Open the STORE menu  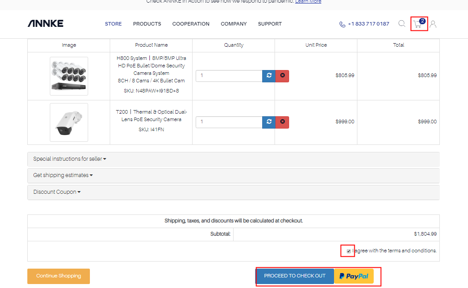tap(113, 24)
